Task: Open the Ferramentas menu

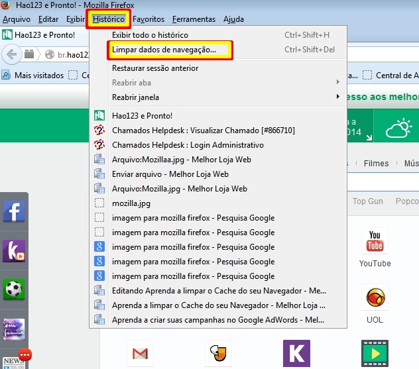Action: (194, 19)
